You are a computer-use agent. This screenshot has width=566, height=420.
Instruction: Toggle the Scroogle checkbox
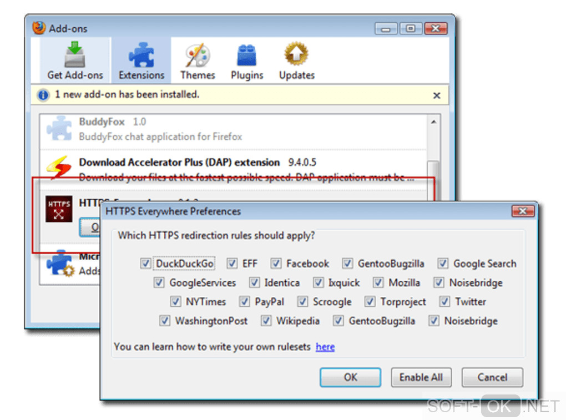pos(302,302)
